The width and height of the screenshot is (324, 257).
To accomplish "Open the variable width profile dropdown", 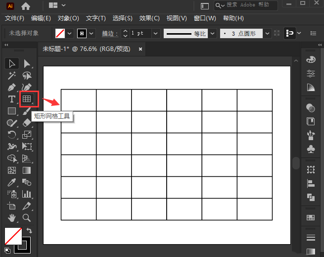I will coord(212,34).
